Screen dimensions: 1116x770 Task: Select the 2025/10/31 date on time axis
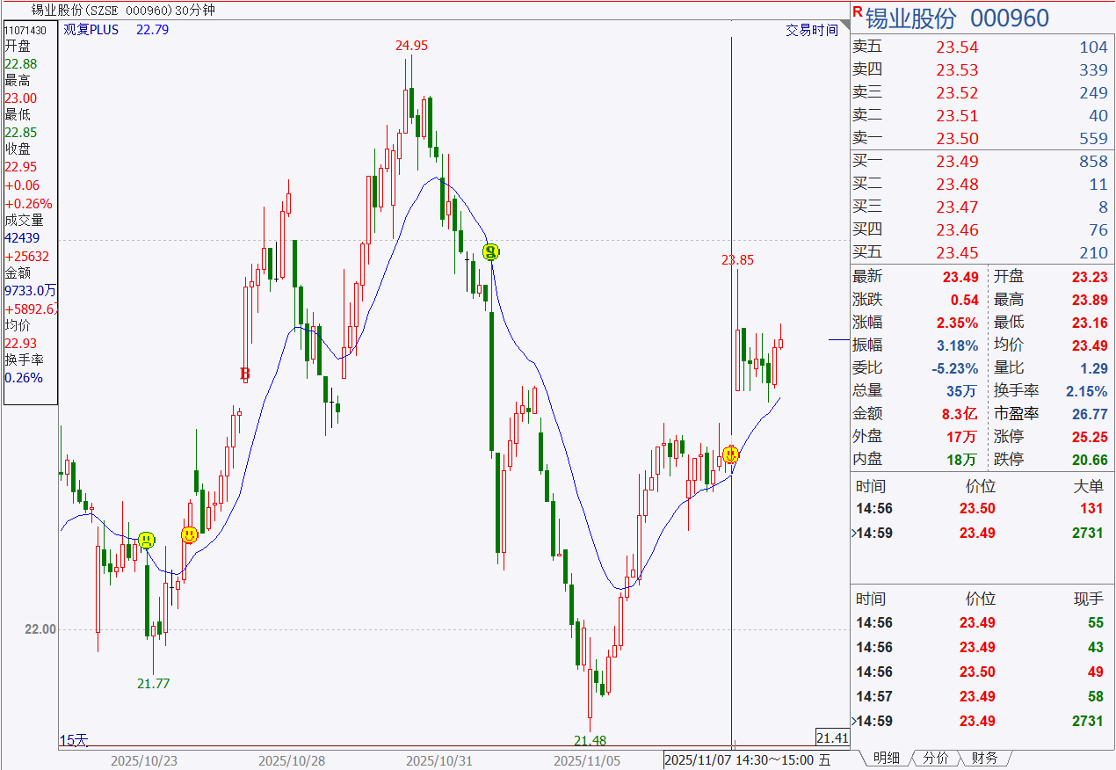coord(440,760)
